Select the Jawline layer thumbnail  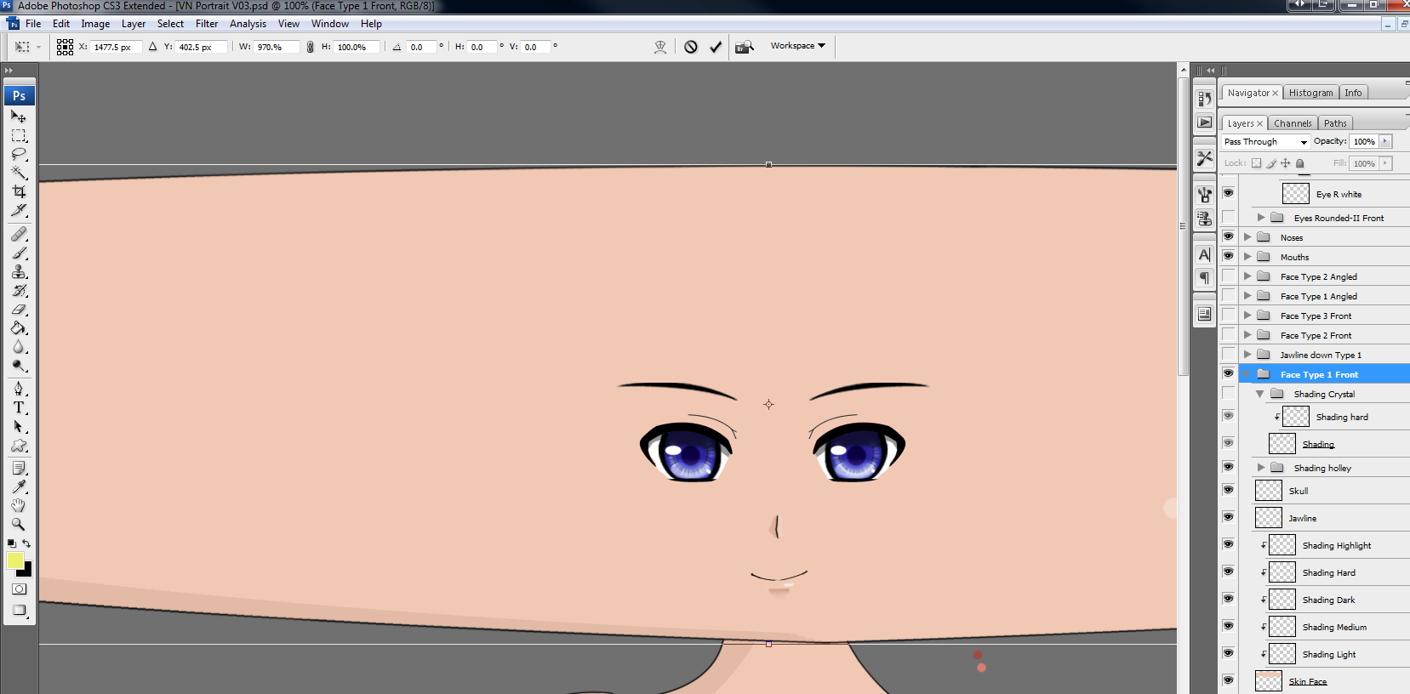pos(1268,518)
